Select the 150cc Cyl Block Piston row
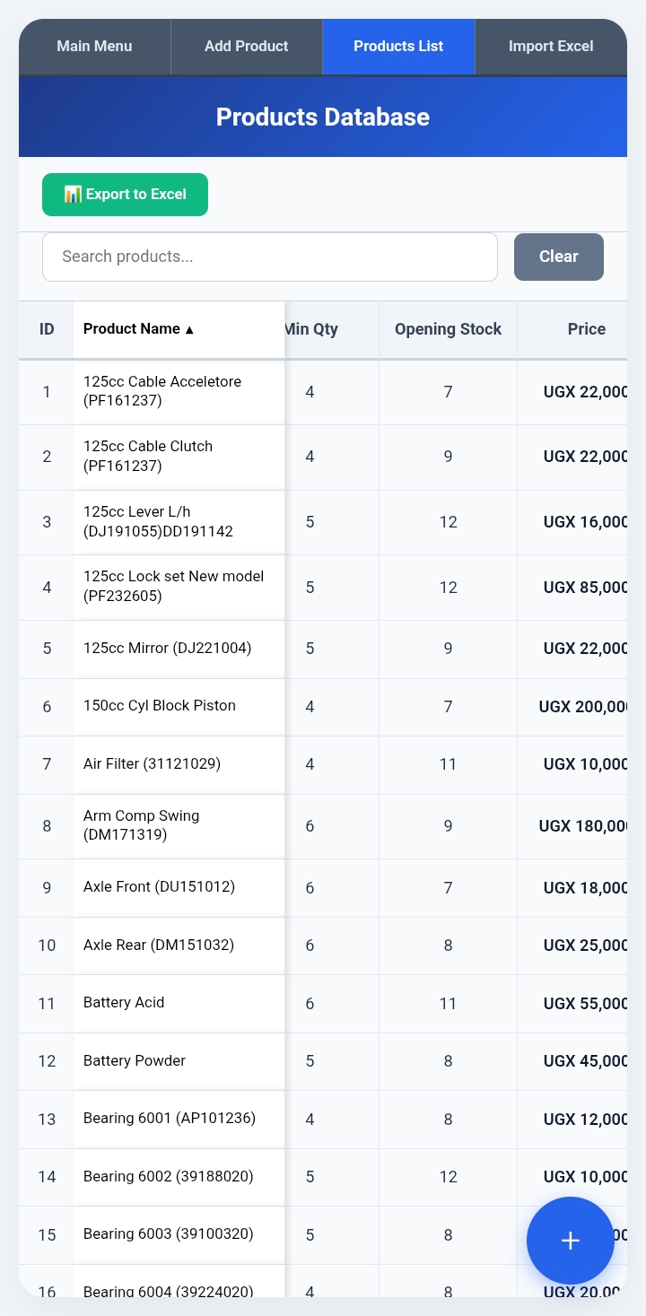The width and height of the screenshot is (646, 1316). click(x=323, y=707)
